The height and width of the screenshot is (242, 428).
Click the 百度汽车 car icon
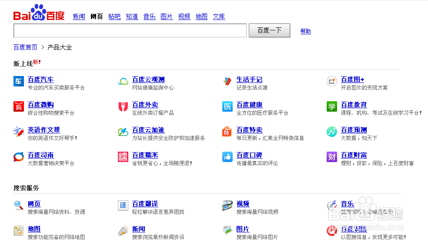pyautogui.click(x=19, y=81)
